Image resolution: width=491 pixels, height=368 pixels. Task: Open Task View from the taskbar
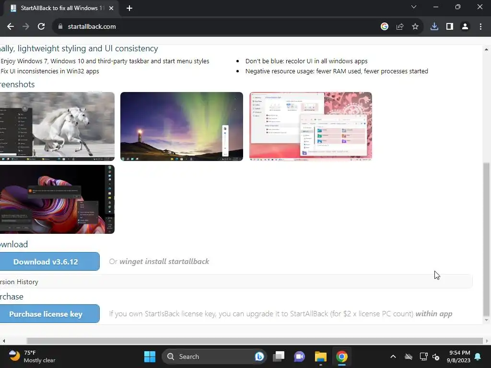click(279, 356)
